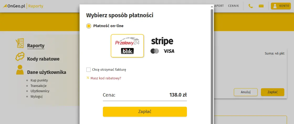Click the Raporty clipboard icon
Viewport: 294px width, 124px height.
pyautogui.click(x=20, y=43)
